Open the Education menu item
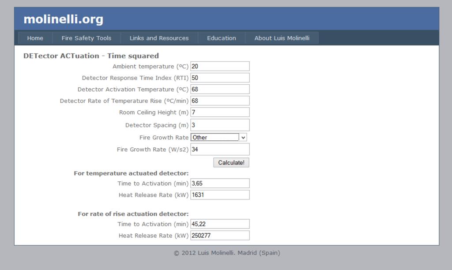452x270 pixels. coord(222,38)
